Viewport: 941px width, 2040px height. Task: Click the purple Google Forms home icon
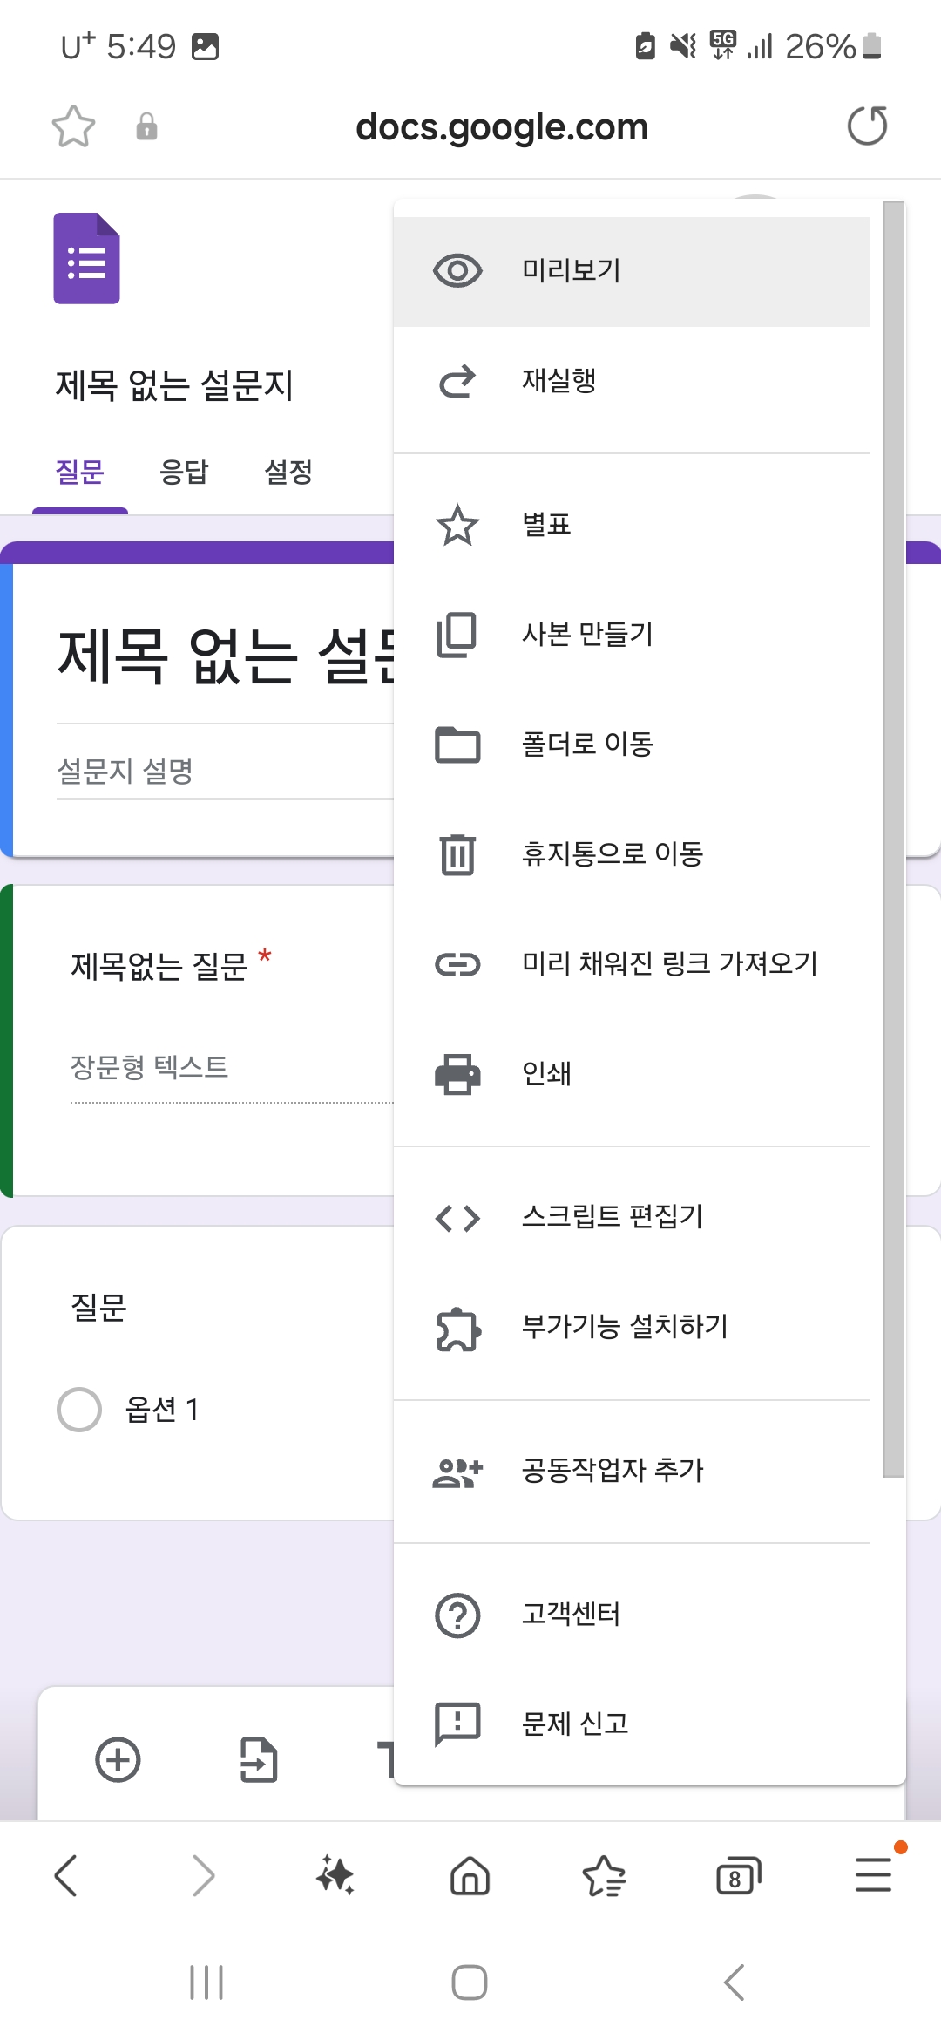[x=86, y=258]
